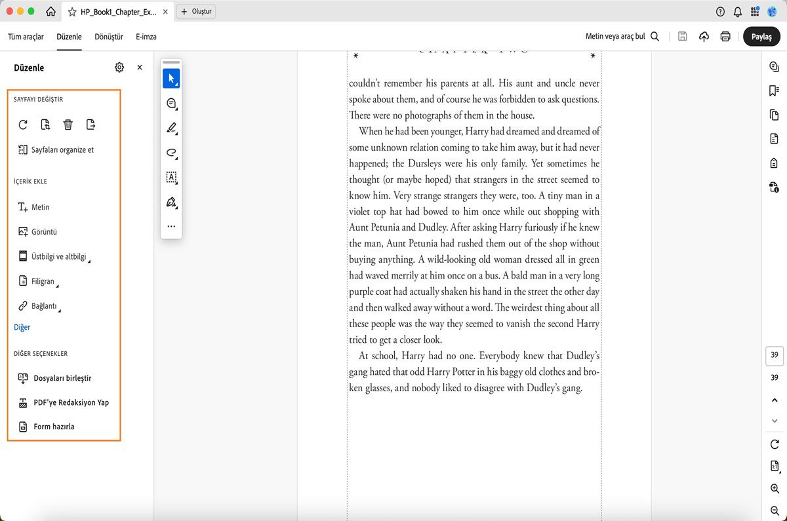Open the bookmarks panel icon
This screenshot has height=521, width=787.
(775, 90)
